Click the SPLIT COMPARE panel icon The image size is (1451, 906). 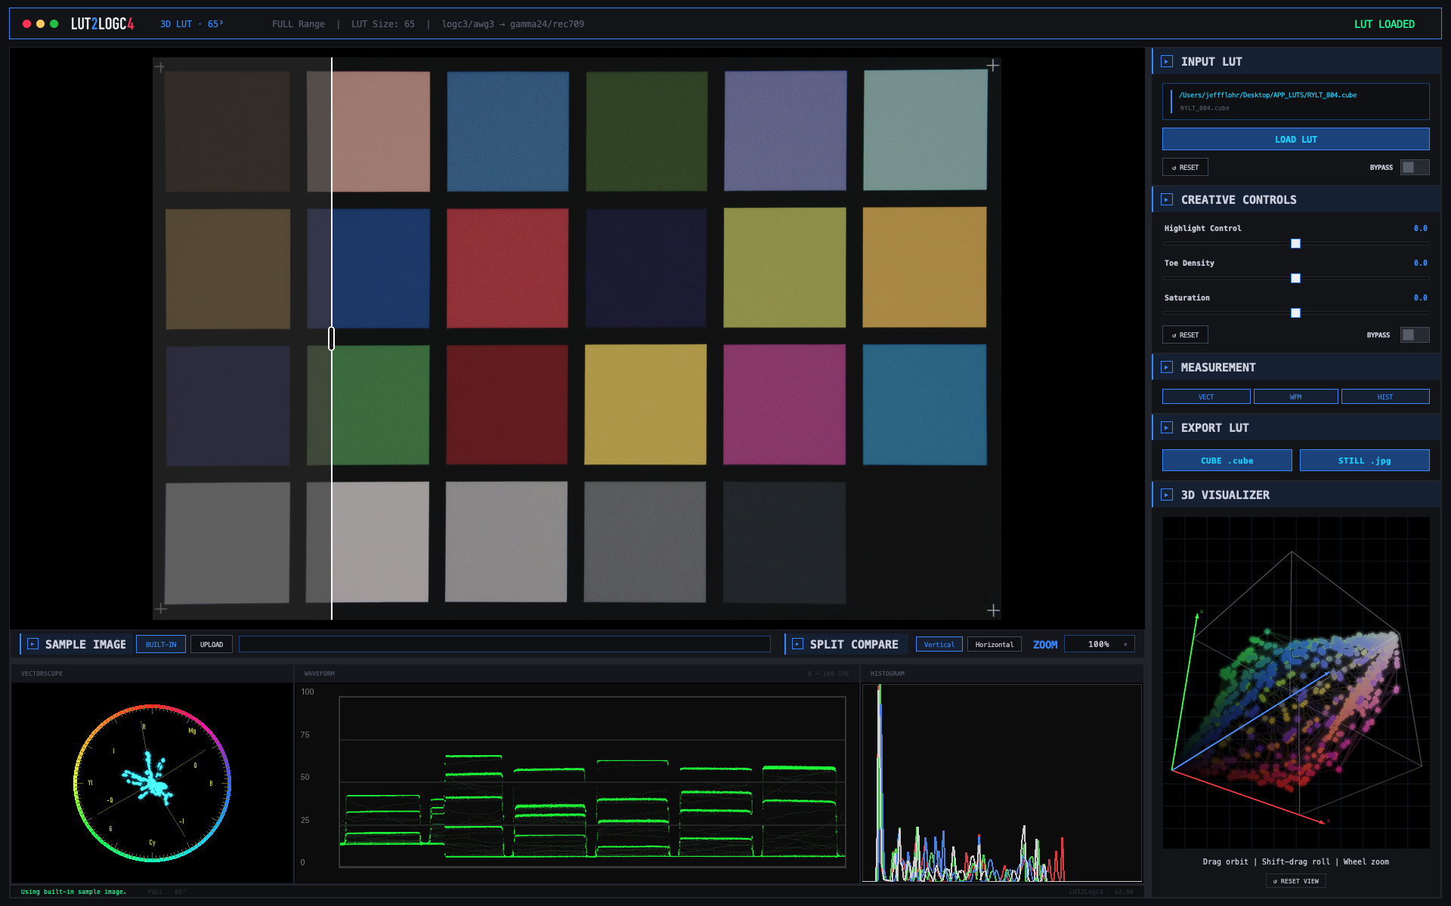click(x=797, y=644)
